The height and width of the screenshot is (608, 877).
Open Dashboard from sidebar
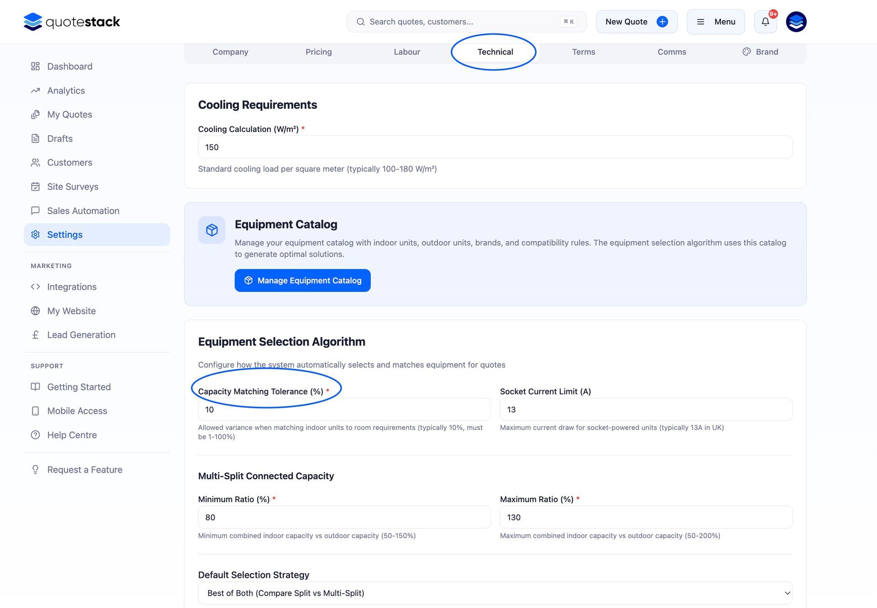(x=69, y=66)
